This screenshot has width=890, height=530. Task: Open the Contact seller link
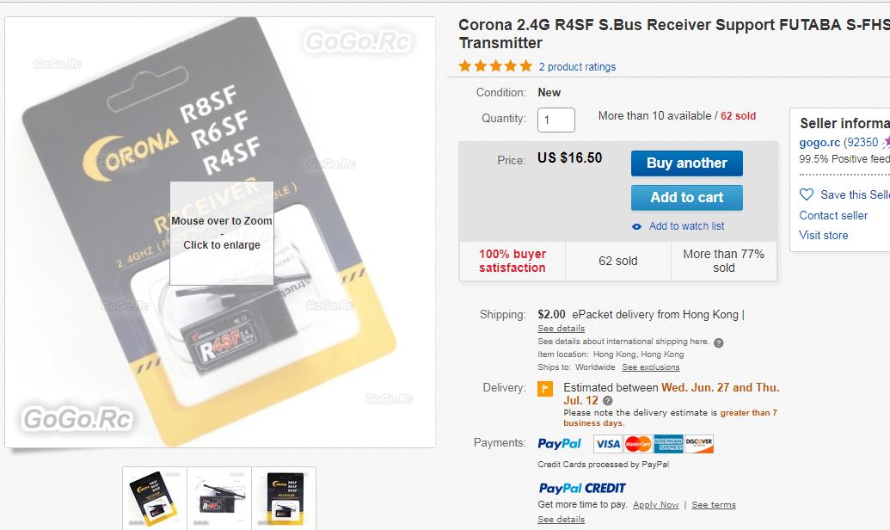click(x=833, y=215)
